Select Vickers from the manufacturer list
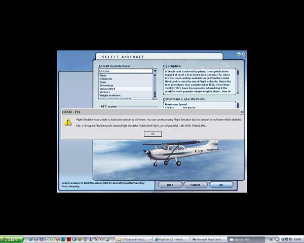The width and height of the screenshot is (304, 243). (105, 92)
